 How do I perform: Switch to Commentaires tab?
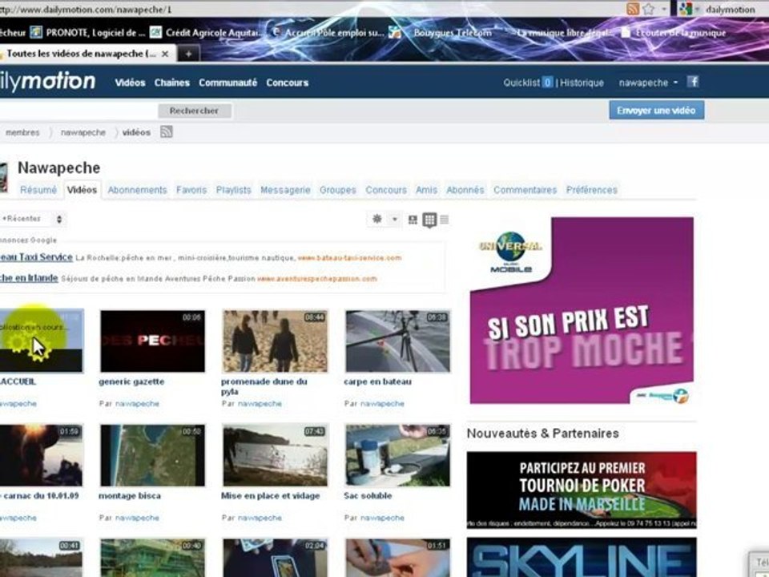525,190
